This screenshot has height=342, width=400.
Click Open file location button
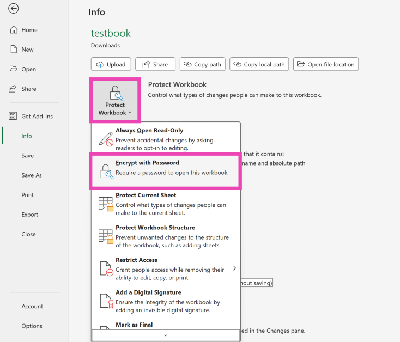325,64
